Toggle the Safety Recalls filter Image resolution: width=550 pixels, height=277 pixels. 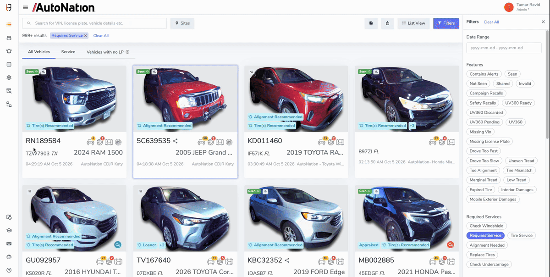tap(483, 103)
